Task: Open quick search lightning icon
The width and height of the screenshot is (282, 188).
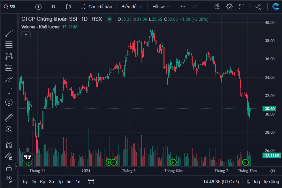Action: point(217,7)
